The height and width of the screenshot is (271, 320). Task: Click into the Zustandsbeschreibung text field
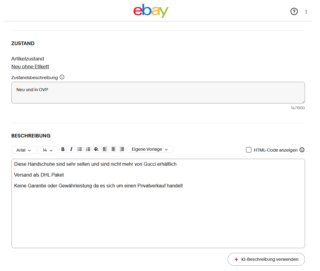click(158, 93)
